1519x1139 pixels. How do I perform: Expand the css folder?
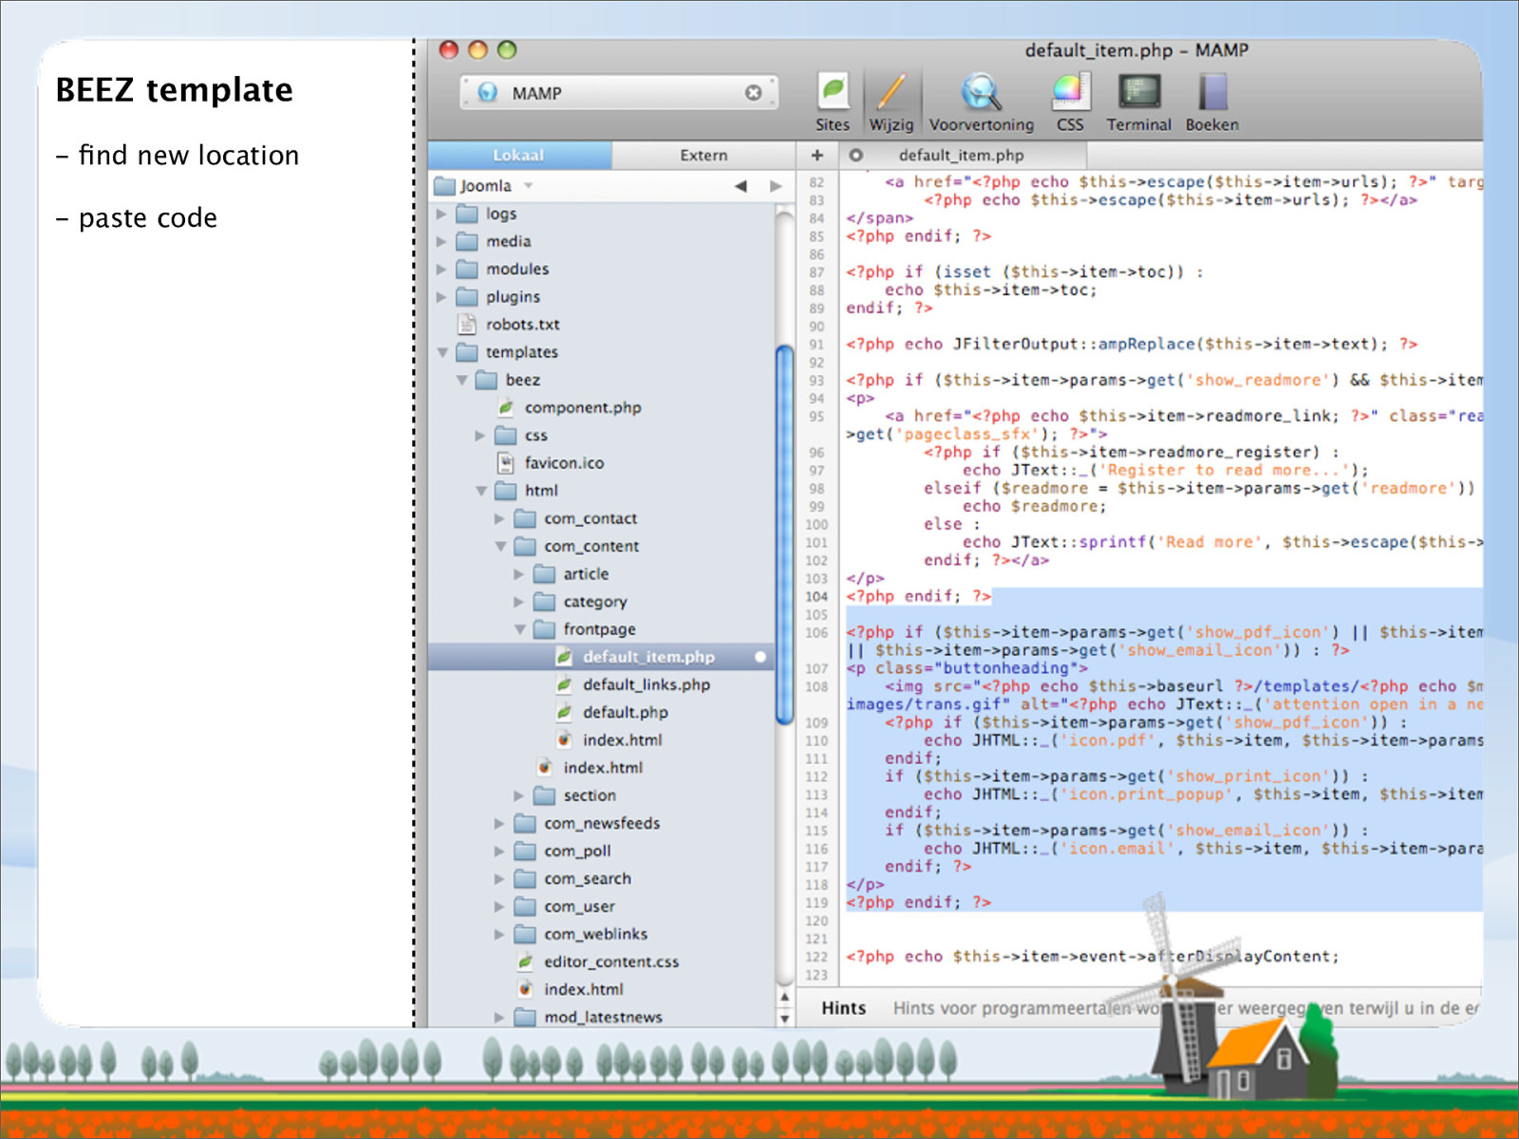[x=480, y=436]
